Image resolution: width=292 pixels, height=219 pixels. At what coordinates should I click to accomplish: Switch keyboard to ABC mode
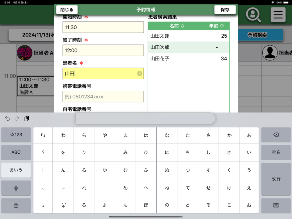coord(16,152)
